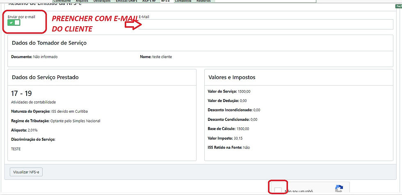This screenshot has width=402, height=195.
Task: Click the Dados do Tomador de Serviço heading
Action: click(x=49, y=43)
